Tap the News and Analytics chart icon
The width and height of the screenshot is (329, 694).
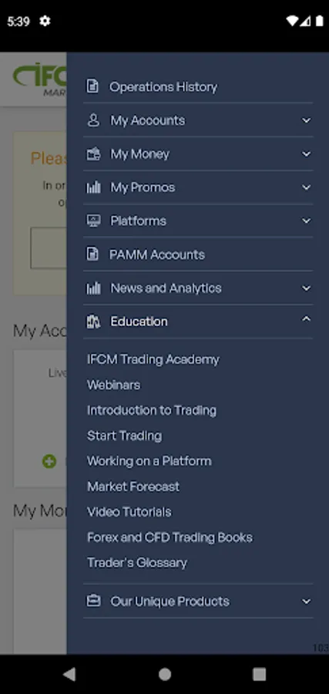pyautogui.click(x=93, y=288)
